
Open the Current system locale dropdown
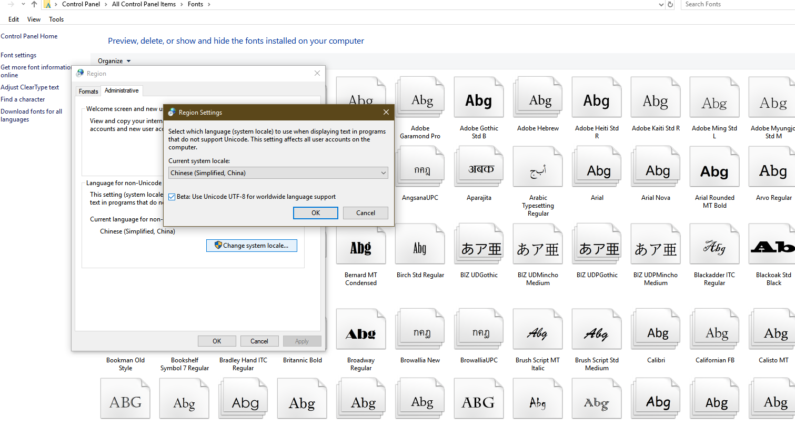coord(278,173)
